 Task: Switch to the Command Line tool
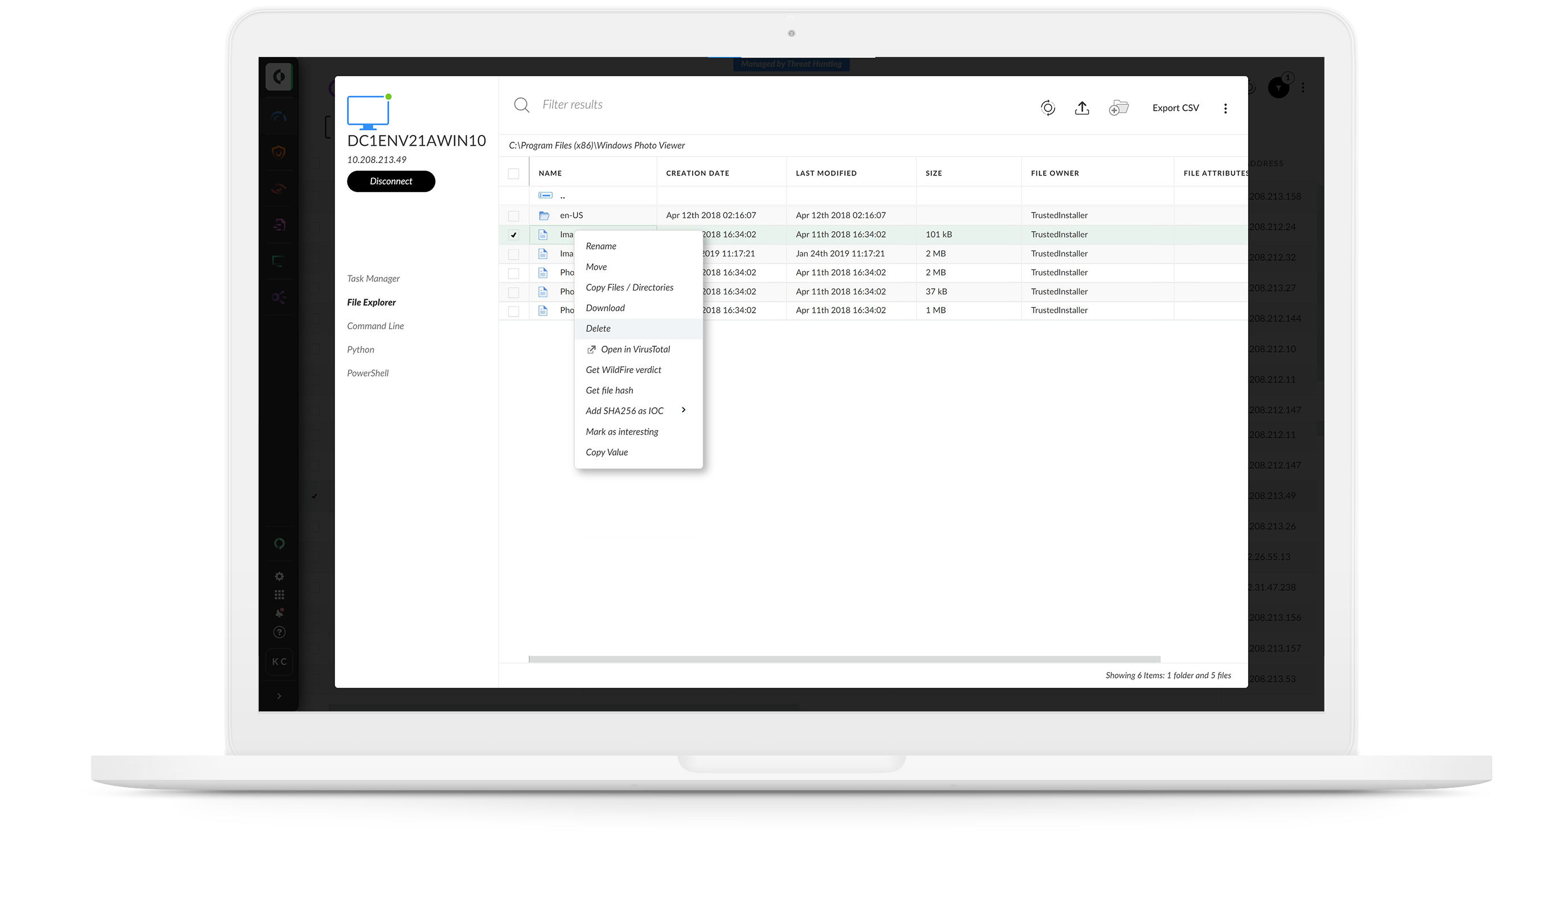click(x=375, y=326)
